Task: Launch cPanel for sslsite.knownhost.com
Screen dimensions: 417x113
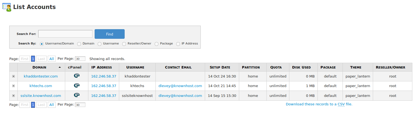Action: click(77, 95)
